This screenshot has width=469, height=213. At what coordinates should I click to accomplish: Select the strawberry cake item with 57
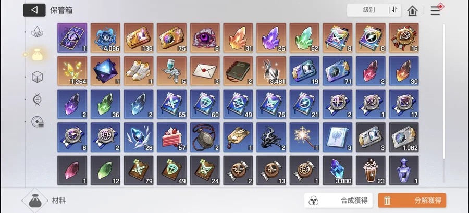171,137
